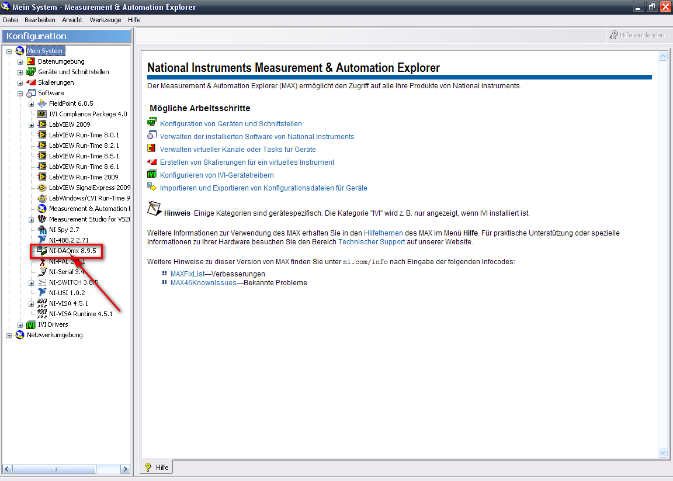Image resolution: width=673 pixels, height=481 pixels.
Task: Click the IVI Compliance Package icon
Action: (x=42, y=114)
